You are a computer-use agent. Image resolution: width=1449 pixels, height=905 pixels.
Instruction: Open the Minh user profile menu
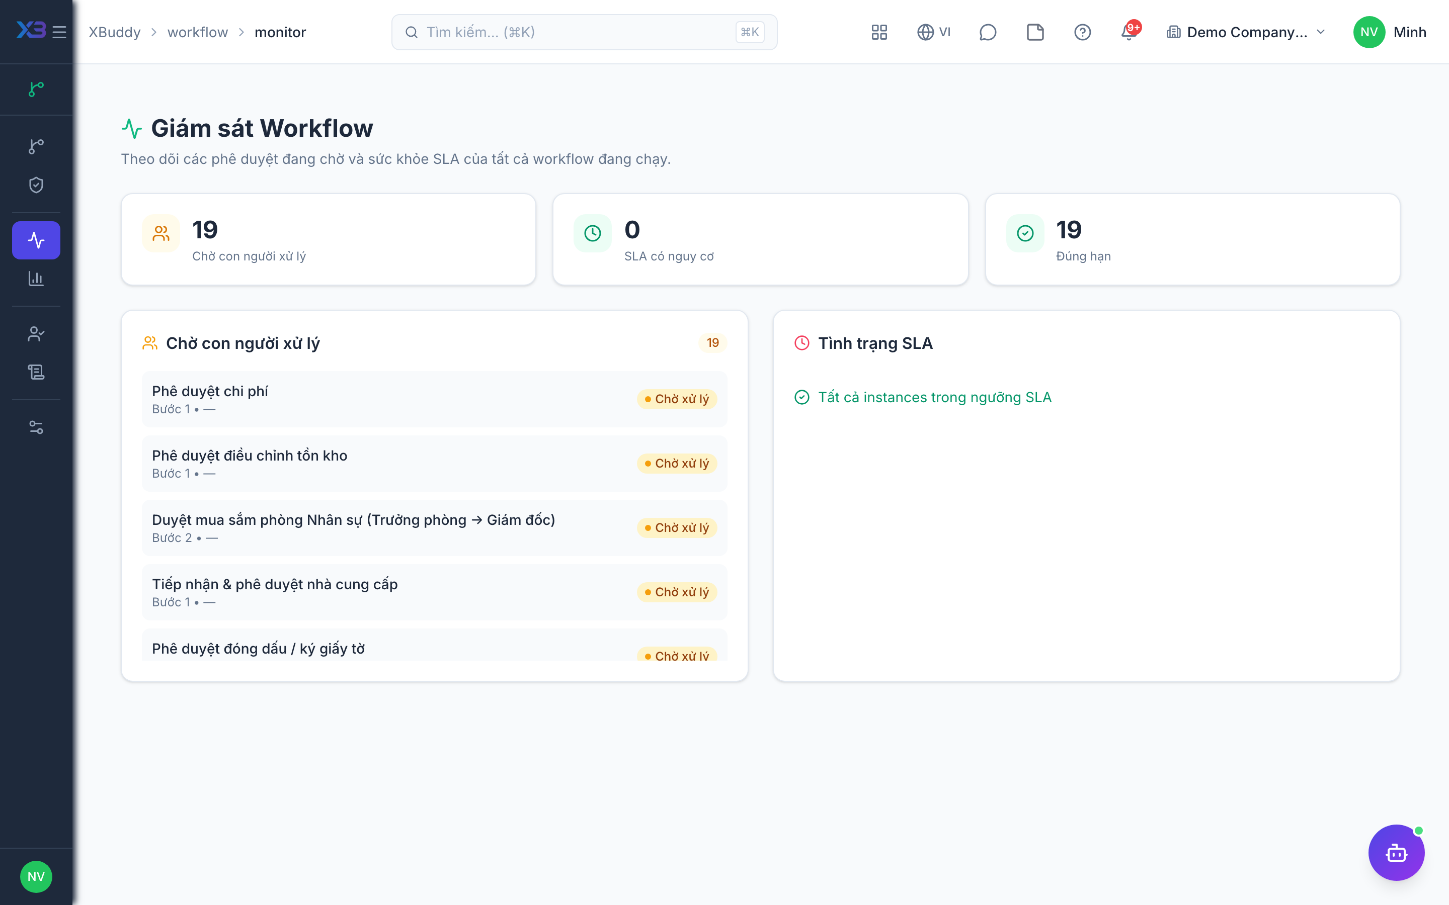coord(1390,32)
